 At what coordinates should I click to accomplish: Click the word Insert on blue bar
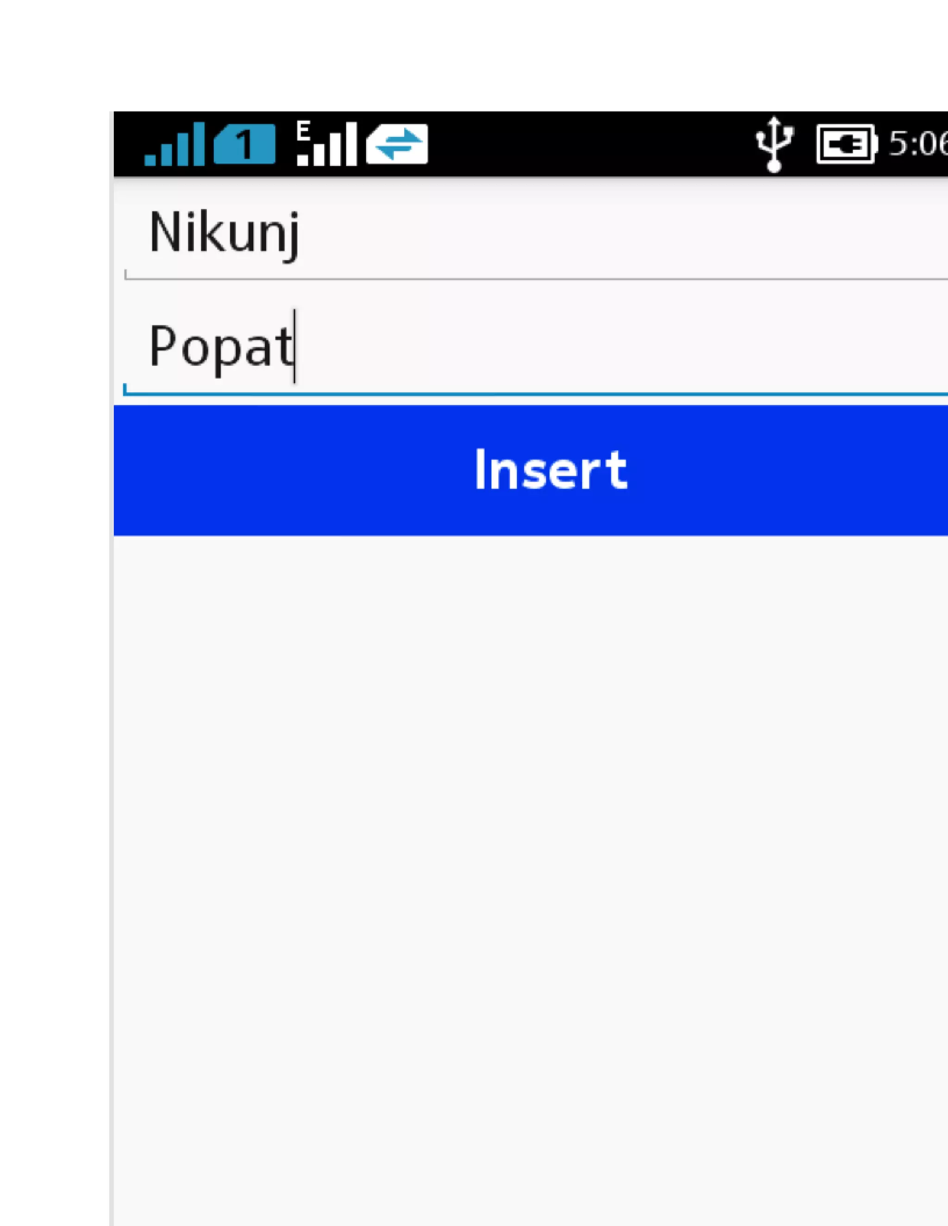click(550, 470)
